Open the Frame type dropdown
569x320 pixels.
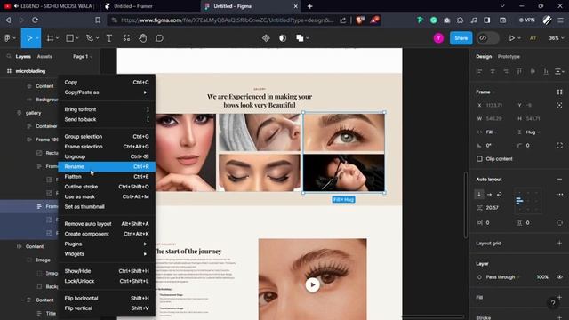pyautogui.click(x=485, y=92)
